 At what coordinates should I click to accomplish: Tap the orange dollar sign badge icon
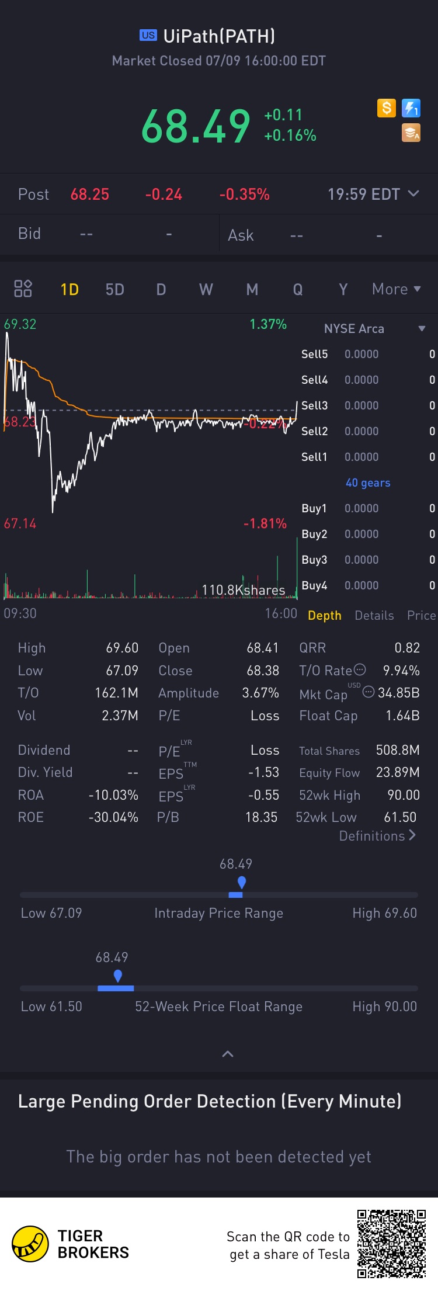(x=386, y=108)
